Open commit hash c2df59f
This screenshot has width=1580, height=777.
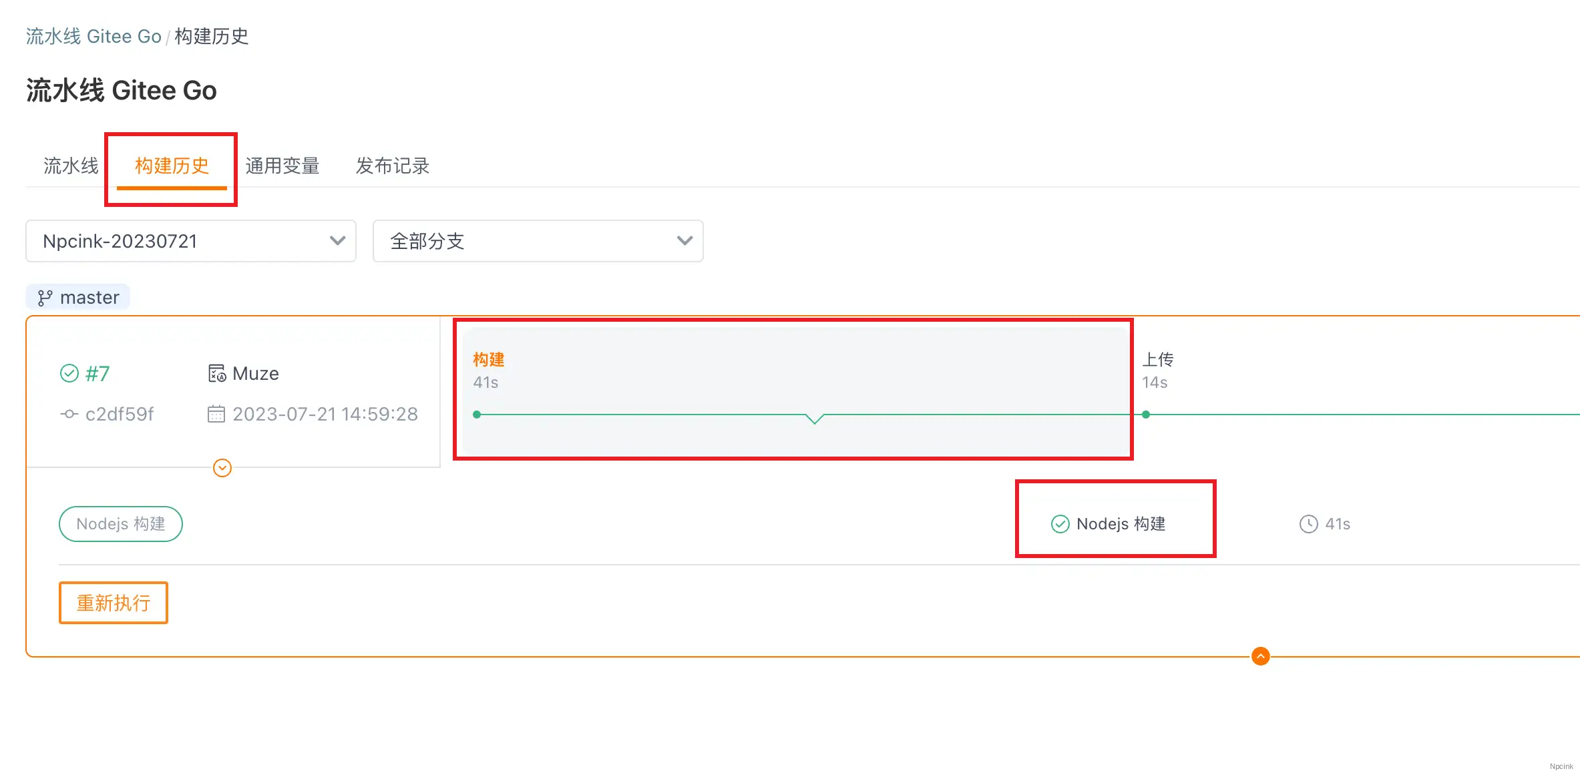coord(120,414)
